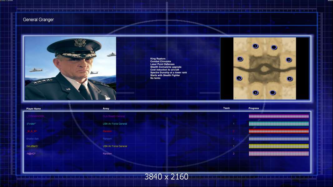
Task: Click Shatter-Batt's blue progress bar
Action: [x=279, y=139]
